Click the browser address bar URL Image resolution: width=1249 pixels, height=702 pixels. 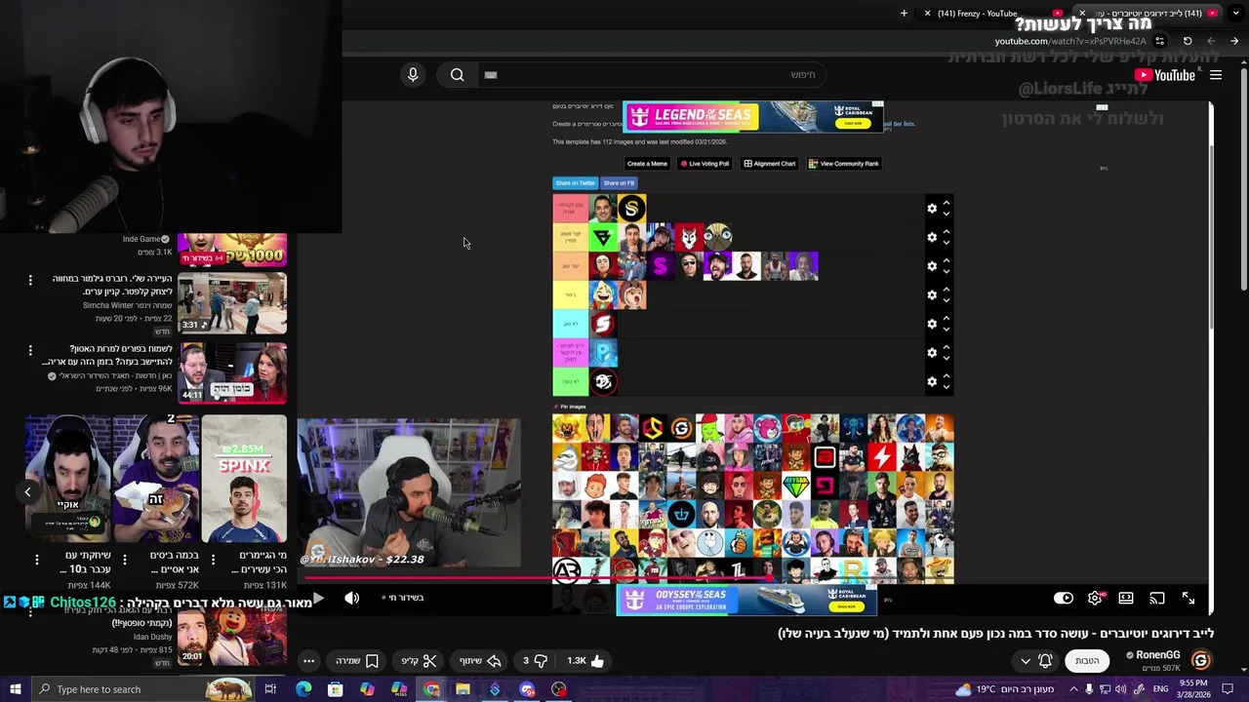pos(1070,41)
